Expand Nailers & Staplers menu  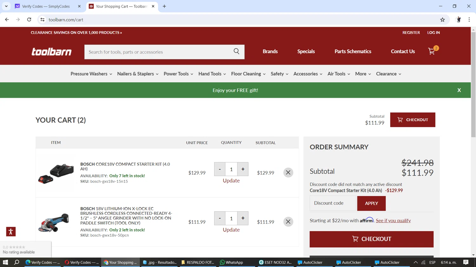click(x=138, y=74)
